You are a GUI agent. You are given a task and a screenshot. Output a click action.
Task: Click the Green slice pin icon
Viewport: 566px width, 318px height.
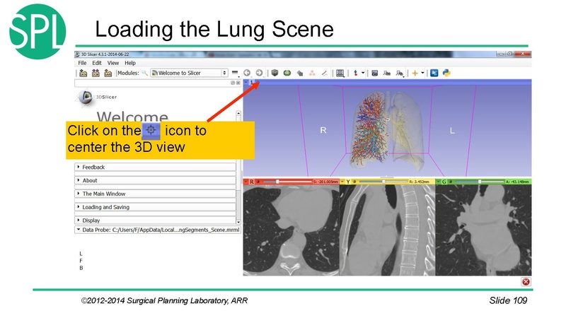click(438, 182)
